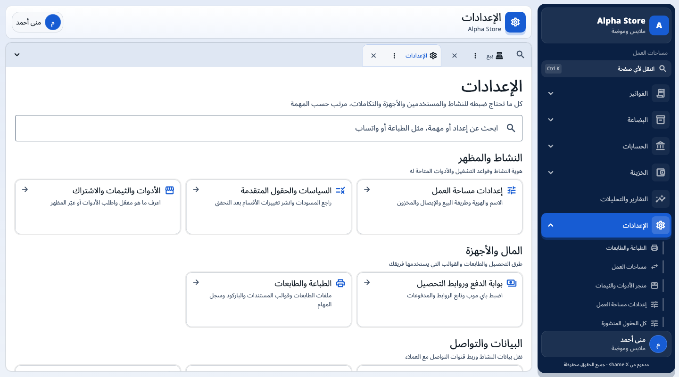Click the settings search field
679x377 pixels.
point(269,128)
